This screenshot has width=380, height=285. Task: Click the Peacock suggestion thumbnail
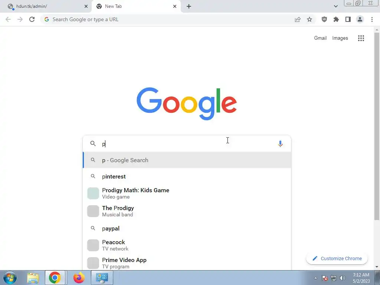(93, 245)
